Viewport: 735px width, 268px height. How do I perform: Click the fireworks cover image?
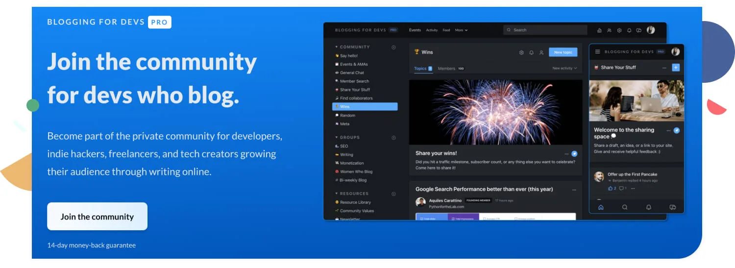coord(496,112)
